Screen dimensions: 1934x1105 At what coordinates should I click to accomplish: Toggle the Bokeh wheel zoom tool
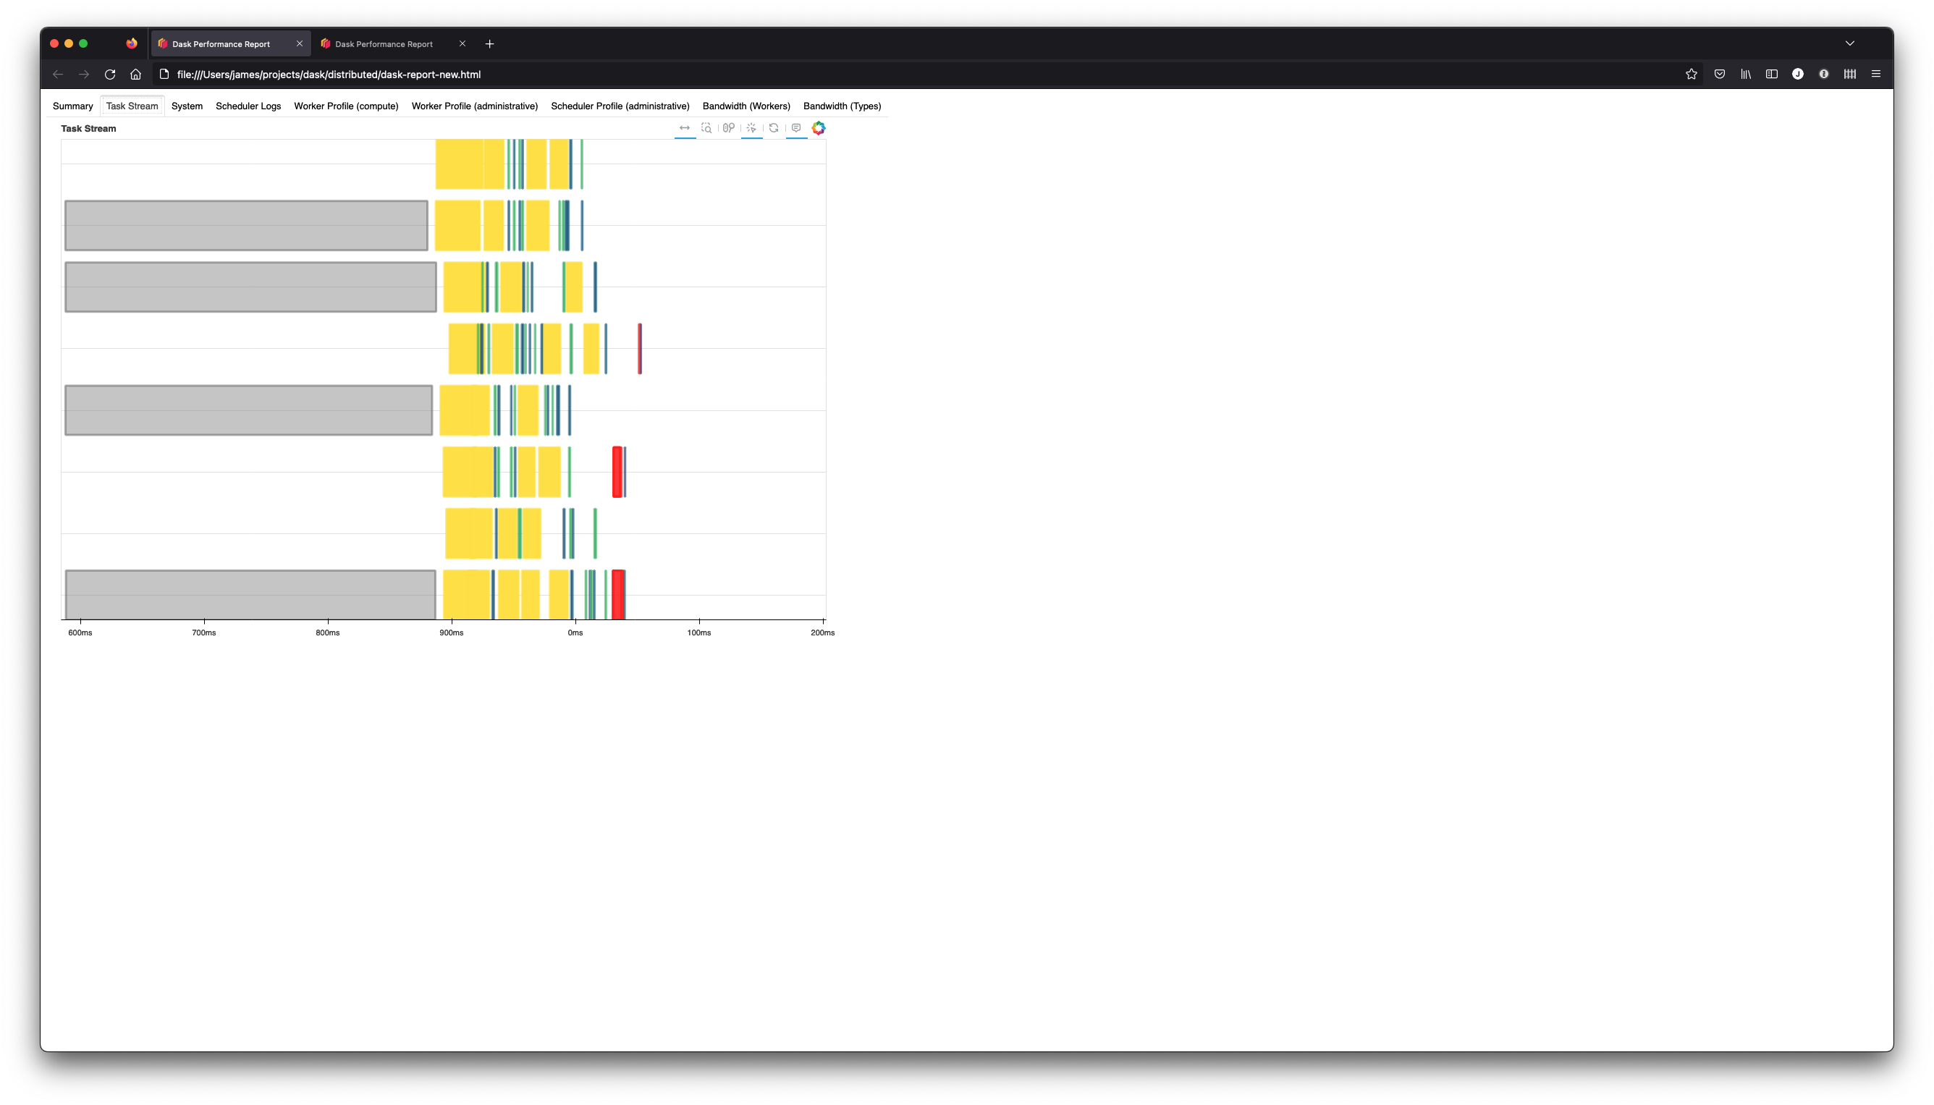pos(729,128)
